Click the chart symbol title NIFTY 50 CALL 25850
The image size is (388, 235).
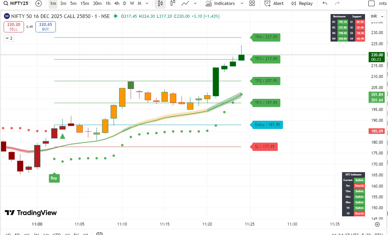tap(60, 16)
